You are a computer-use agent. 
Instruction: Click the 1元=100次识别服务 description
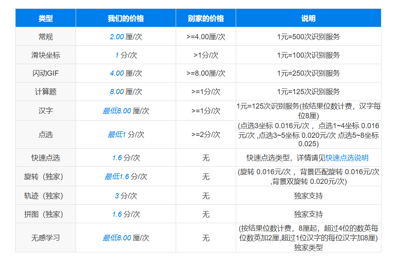click(308, 55)
